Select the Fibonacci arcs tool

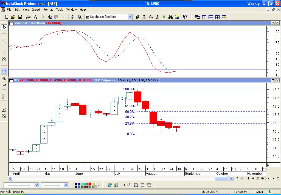click(4, 79)
